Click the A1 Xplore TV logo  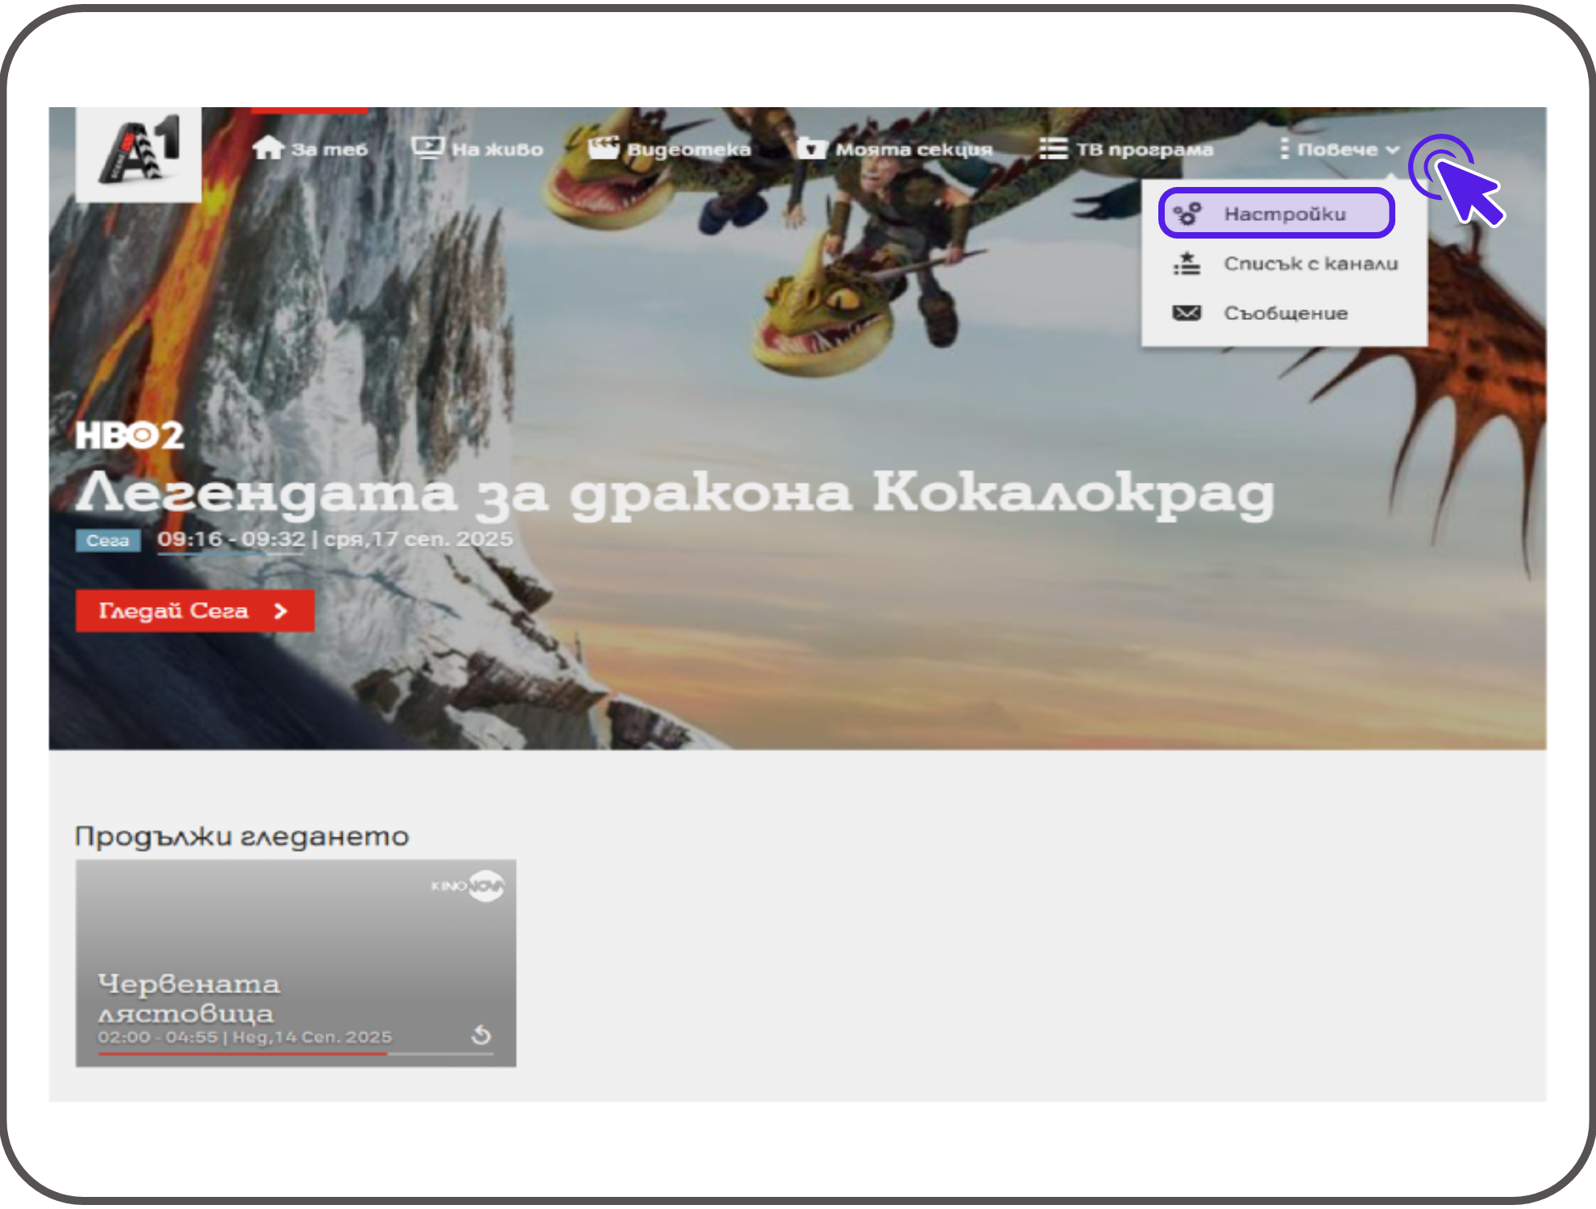point(139,152)
